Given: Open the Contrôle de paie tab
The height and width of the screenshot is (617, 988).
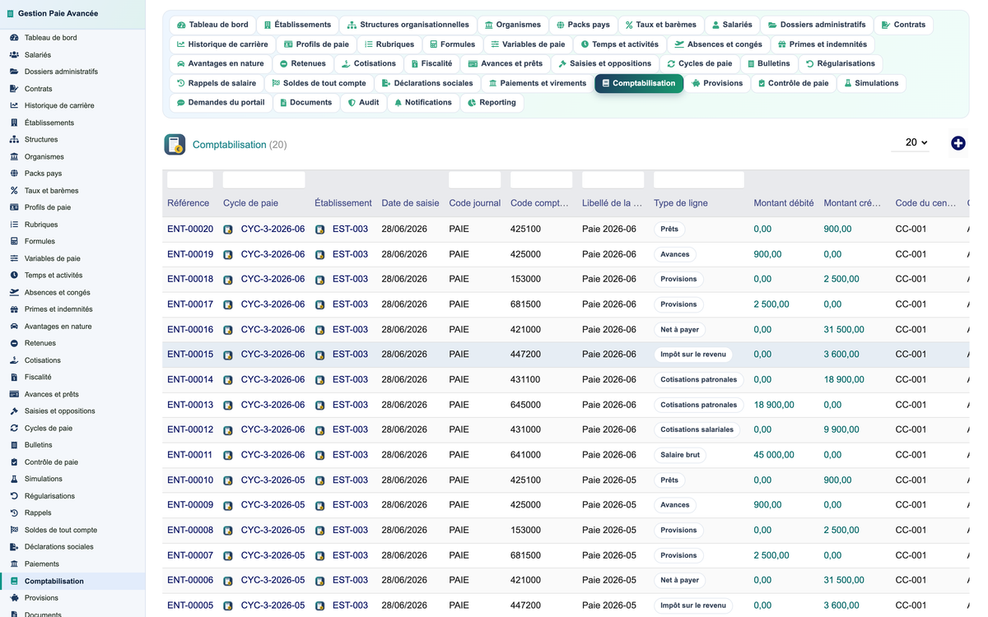Looking at the screenshot, I should click(793, 83).
